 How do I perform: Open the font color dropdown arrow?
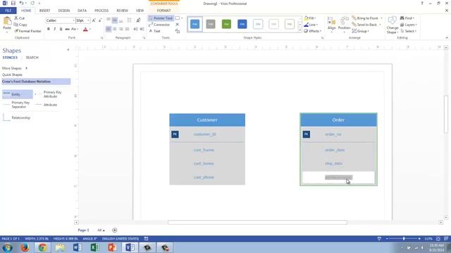point(90,30)
